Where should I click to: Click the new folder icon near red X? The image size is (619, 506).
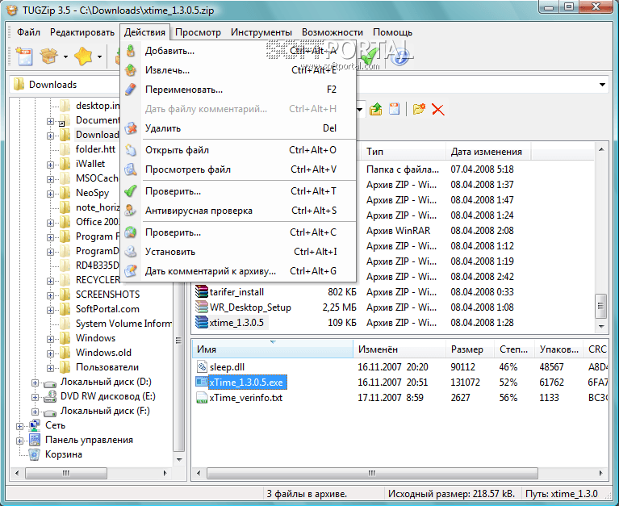point(419,109)
